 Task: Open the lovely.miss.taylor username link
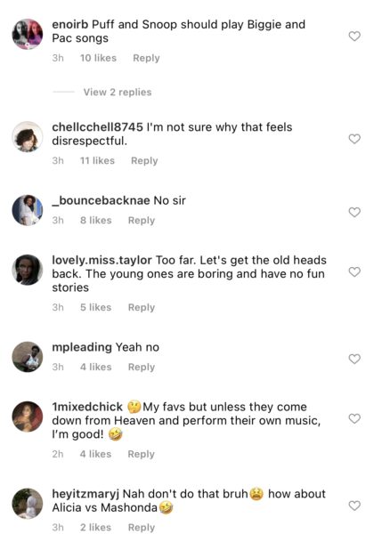[x=102, y=260]
